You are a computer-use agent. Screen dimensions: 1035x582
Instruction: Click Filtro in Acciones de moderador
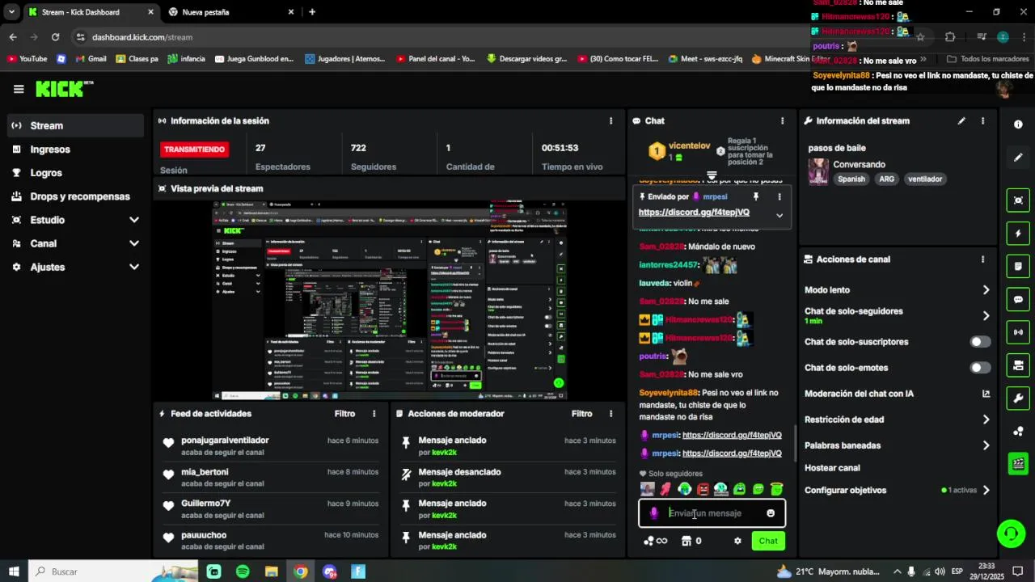click(x=581, y=413)
